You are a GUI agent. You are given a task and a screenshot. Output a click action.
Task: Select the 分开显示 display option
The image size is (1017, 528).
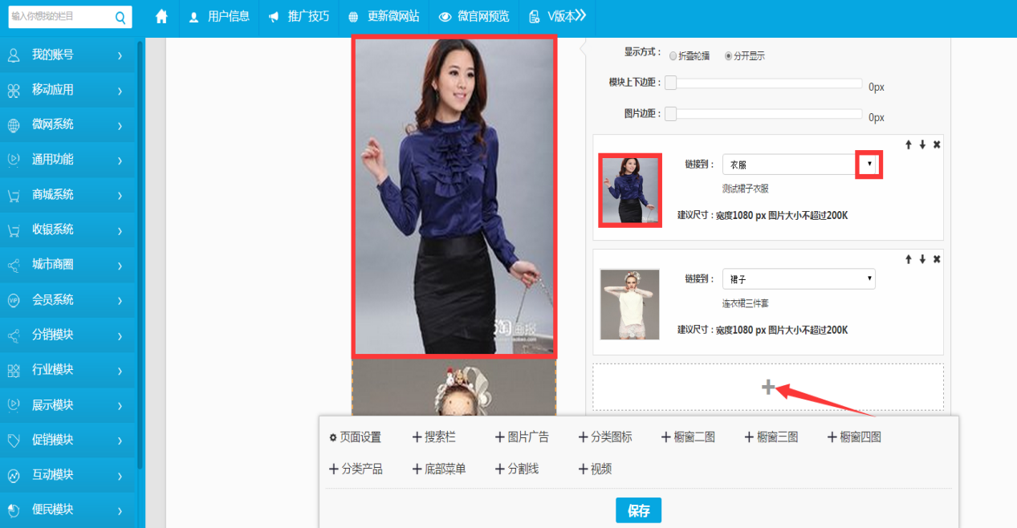[728, 55]
